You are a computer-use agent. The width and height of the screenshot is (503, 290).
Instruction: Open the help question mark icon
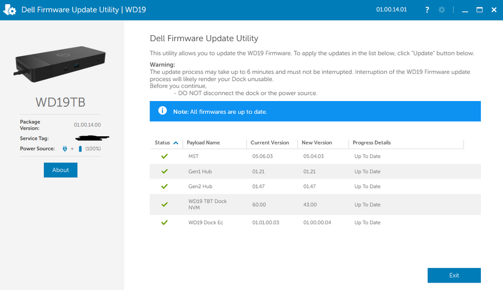click(427, 10)
